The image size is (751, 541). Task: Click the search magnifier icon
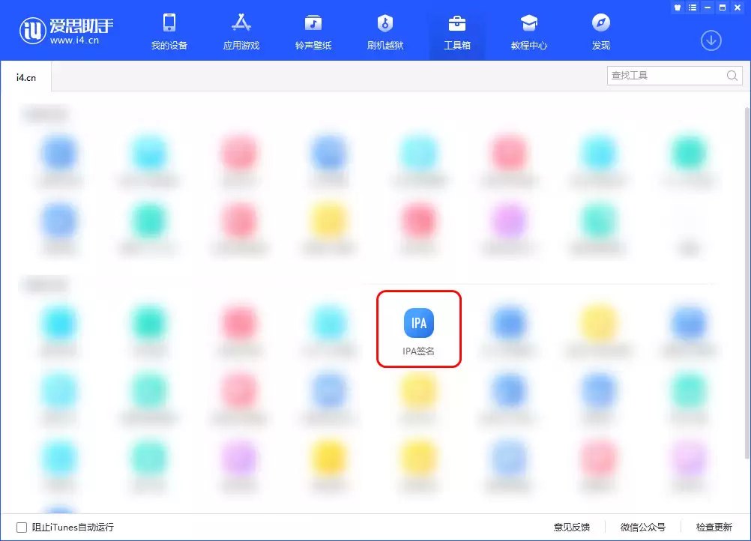[732, 76]
